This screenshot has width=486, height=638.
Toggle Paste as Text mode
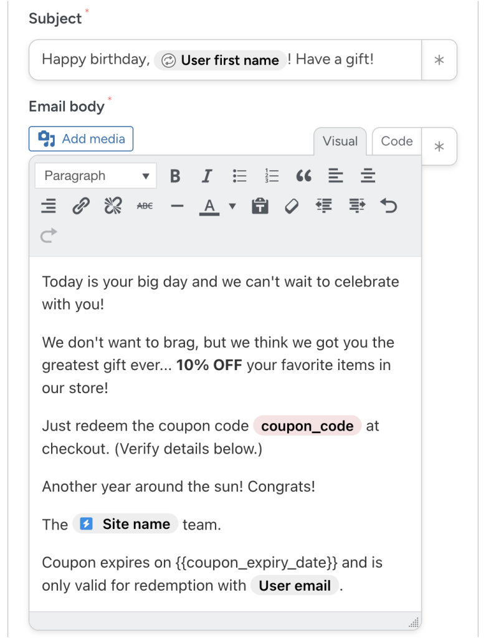click(260, 206)
